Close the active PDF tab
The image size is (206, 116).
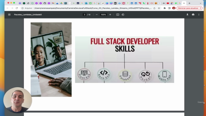tap(184, 3)
